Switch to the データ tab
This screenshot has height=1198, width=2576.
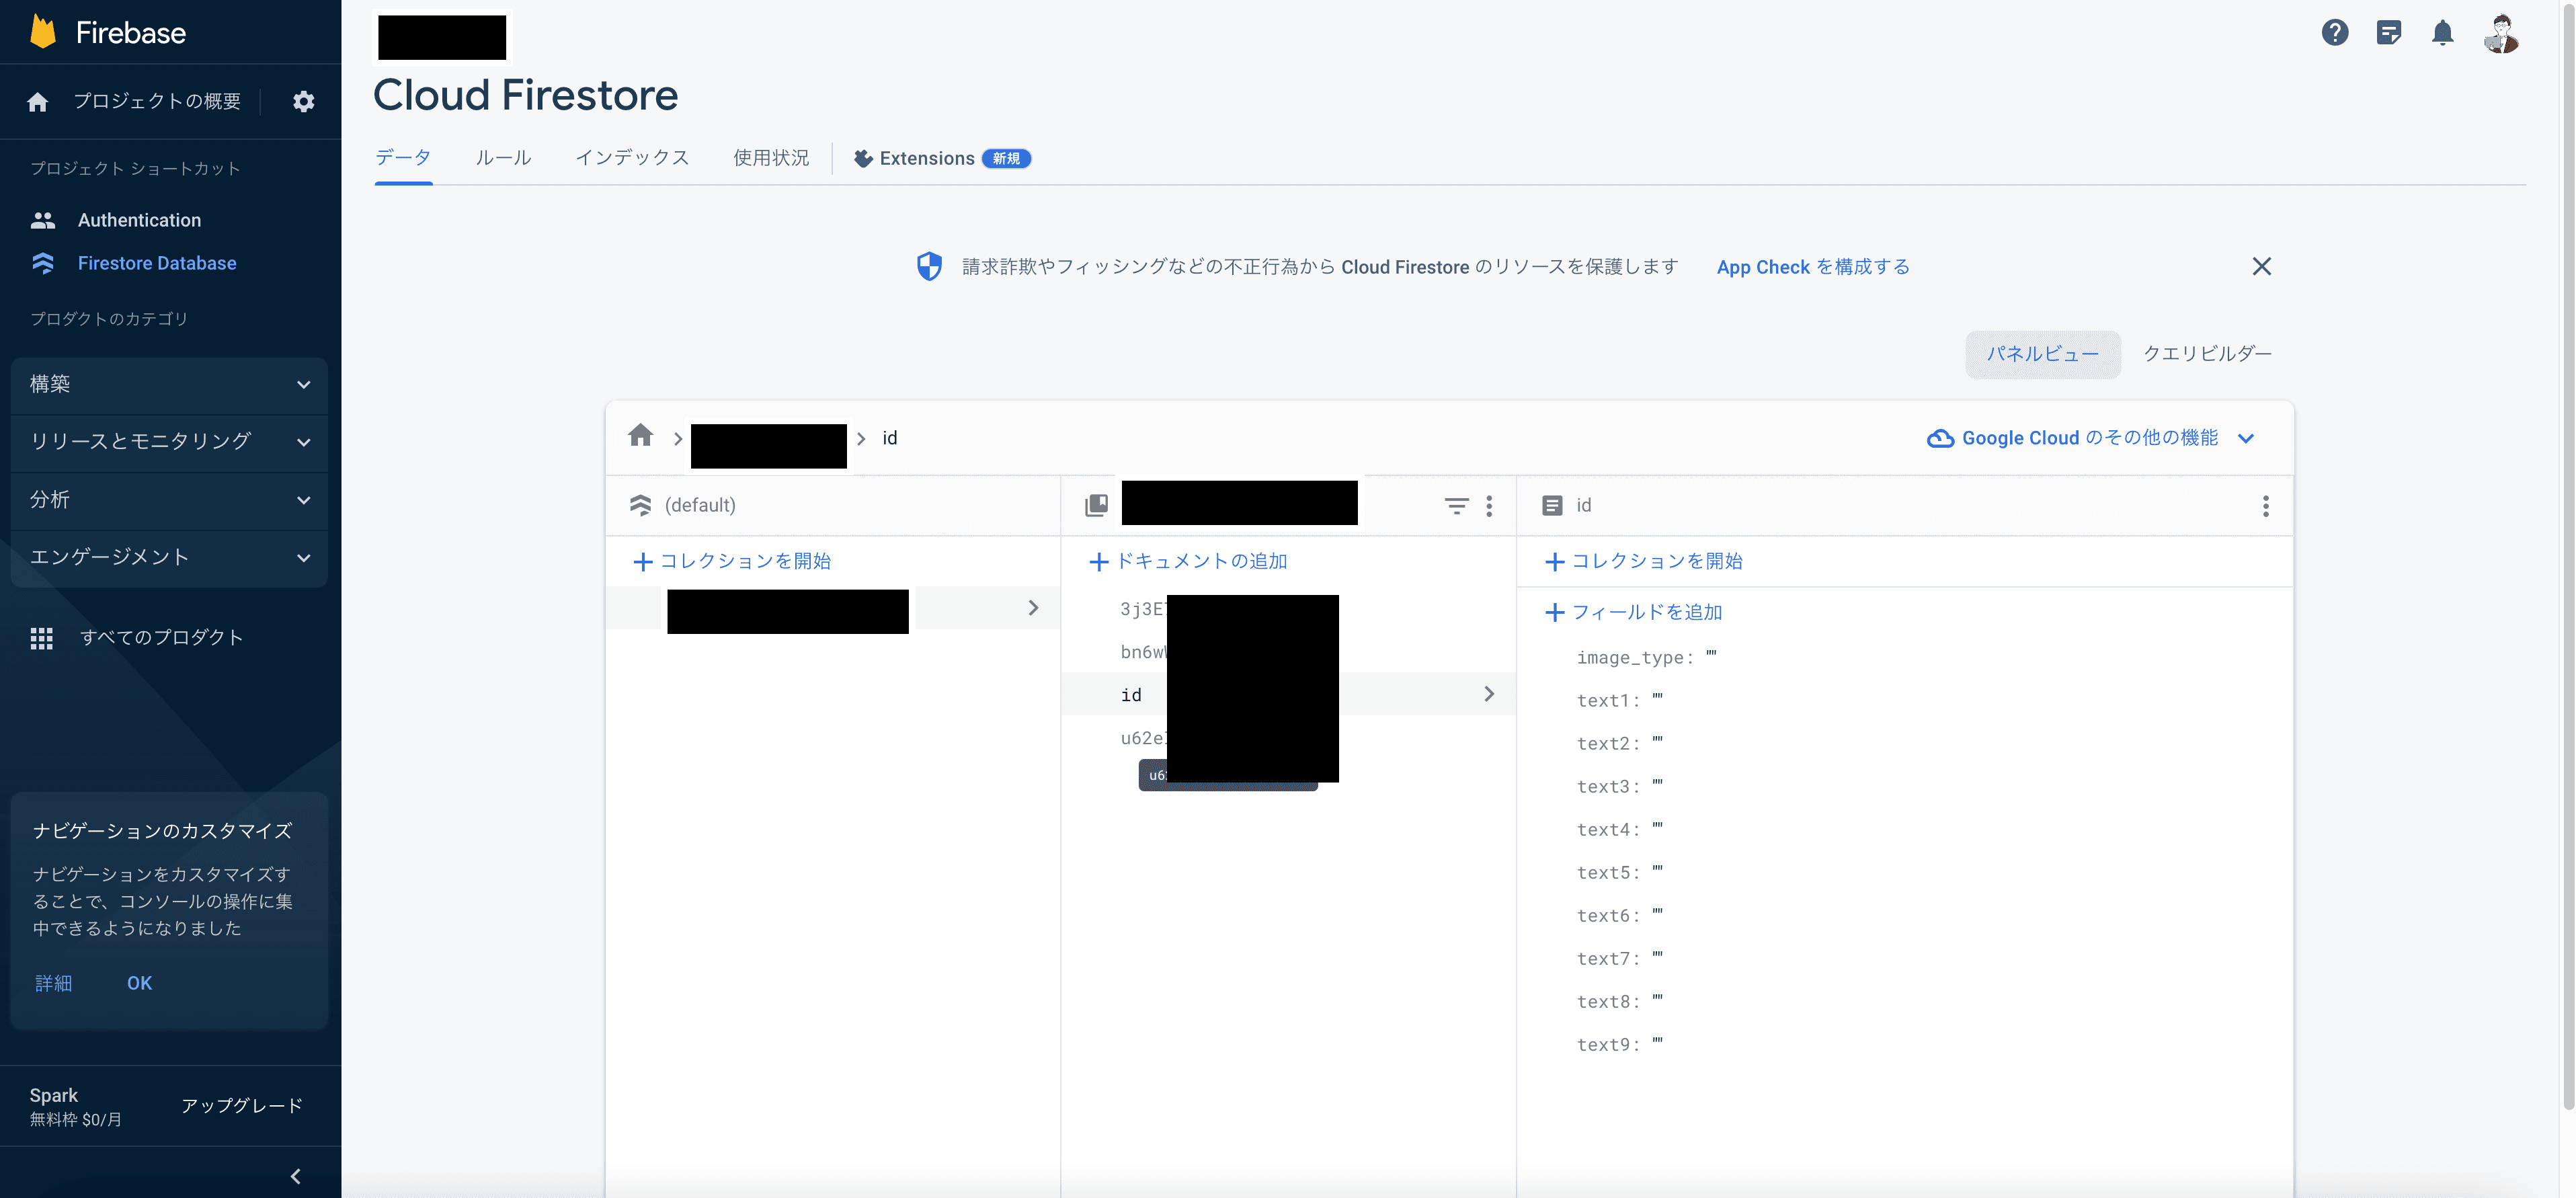click(x=403, y=158)
